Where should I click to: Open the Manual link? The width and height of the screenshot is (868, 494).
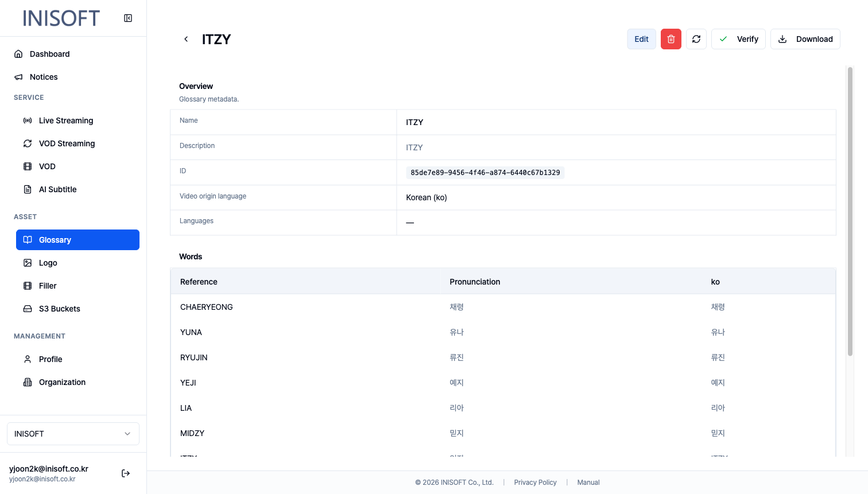point(588,483)
